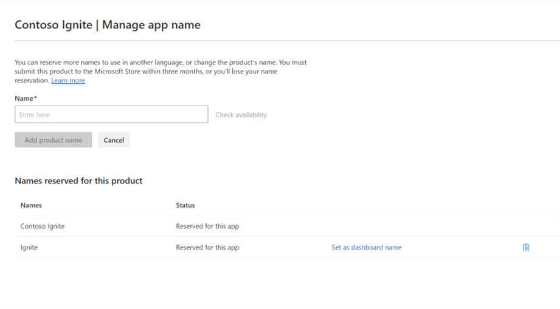Click the divider line under the page title
Image resolution: width=560 pixels, height=309 pixels.
287,41
